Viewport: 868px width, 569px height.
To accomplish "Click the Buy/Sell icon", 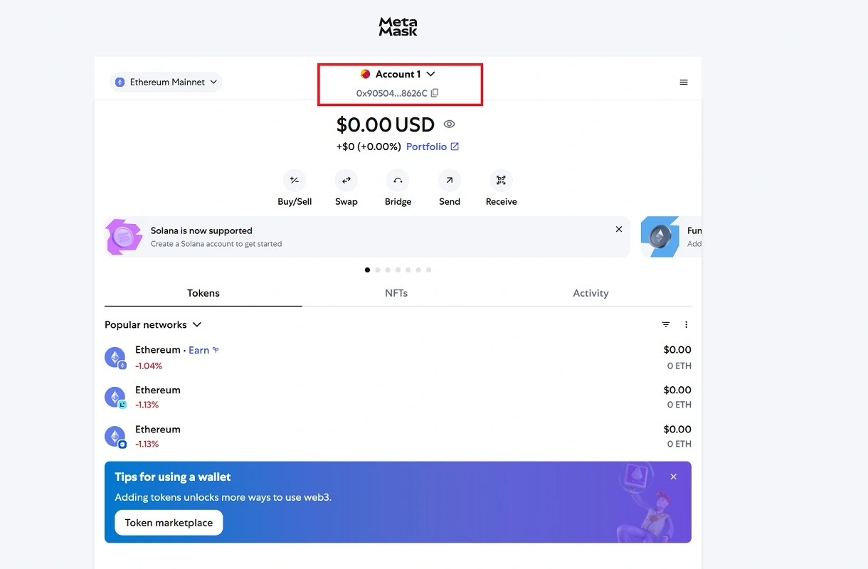I will pos(295,181).
